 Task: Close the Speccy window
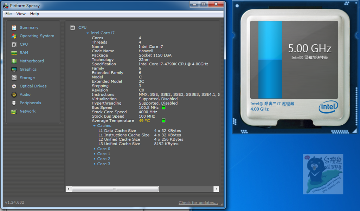point(216,4)
